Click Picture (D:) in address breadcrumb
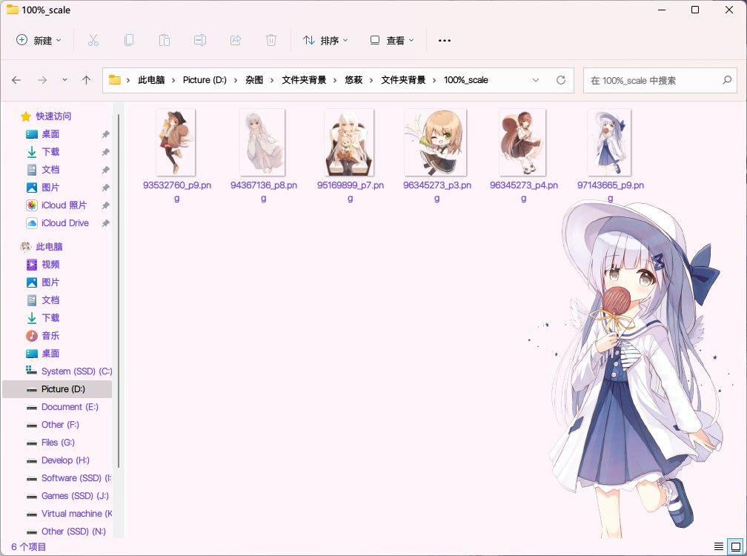 205,80
